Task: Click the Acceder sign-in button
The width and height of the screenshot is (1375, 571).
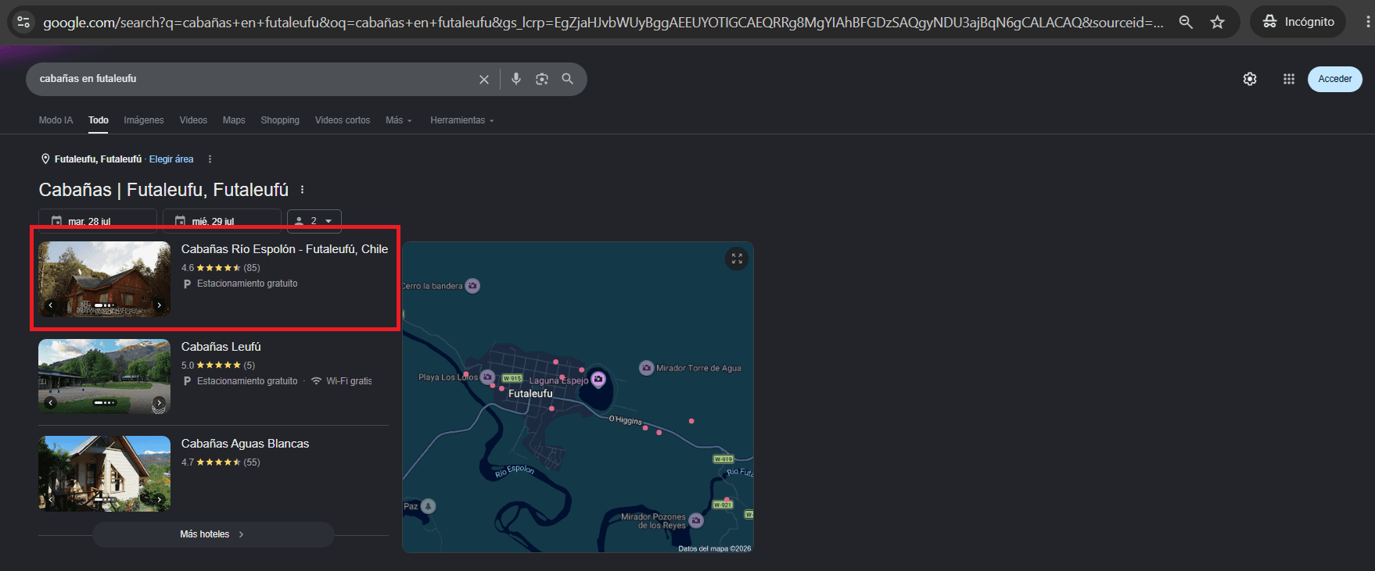Action: coord(1335,79)
